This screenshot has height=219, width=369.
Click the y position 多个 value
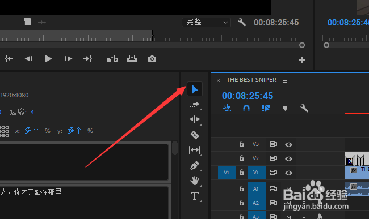[74, 130]
